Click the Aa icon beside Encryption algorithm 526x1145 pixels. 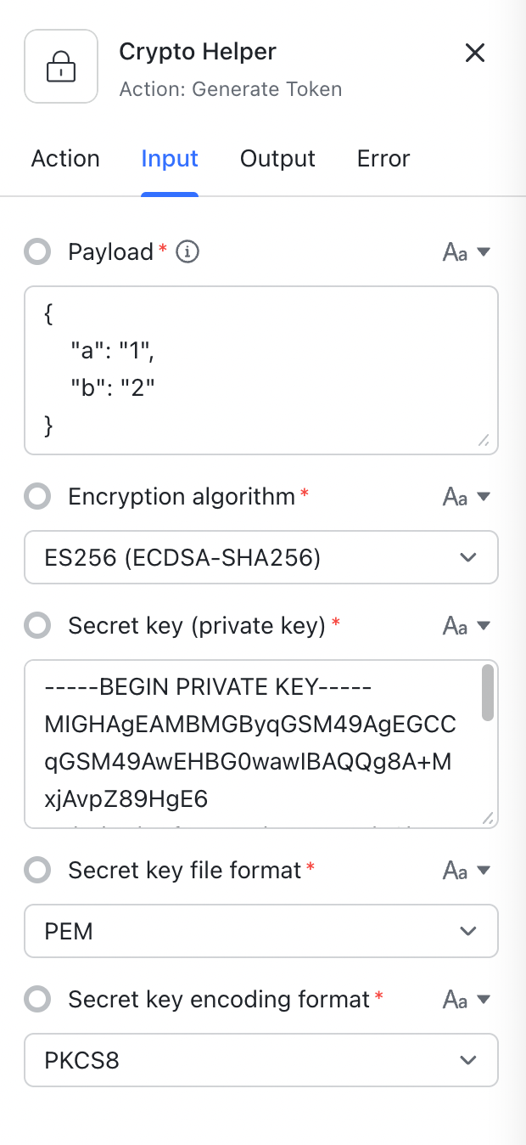pos(455,496)
